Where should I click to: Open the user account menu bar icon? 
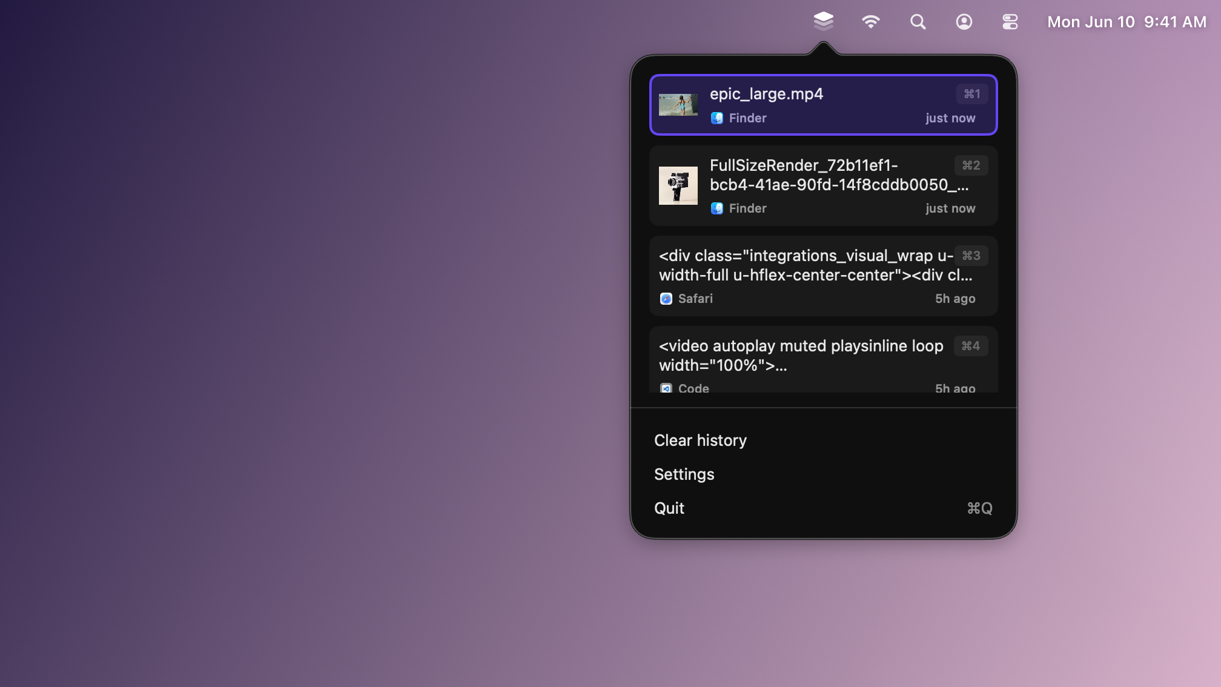click(x=964, y=22)
